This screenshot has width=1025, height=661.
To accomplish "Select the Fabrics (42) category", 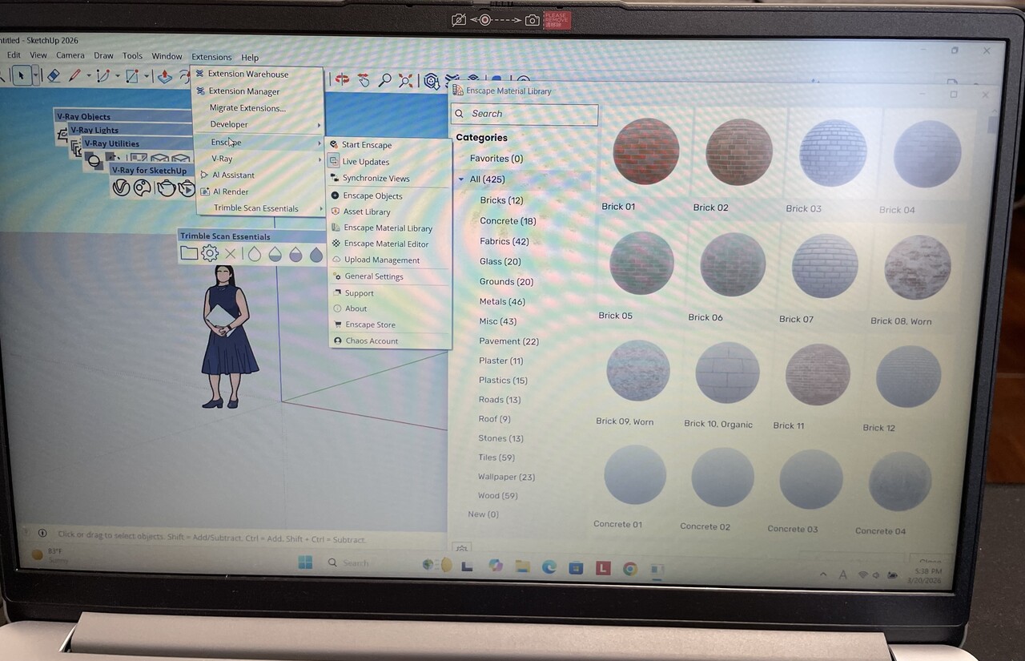I will [x=504, y=241].
